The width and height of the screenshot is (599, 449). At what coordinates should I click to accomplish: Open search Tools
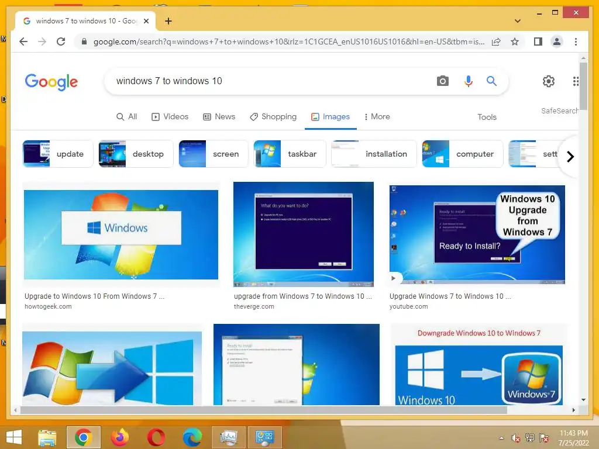coord(487,117)
